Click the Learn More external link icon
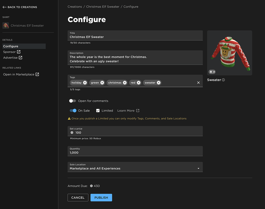The height and width of the screenshot is (209, 265). (x=138, y=110)
